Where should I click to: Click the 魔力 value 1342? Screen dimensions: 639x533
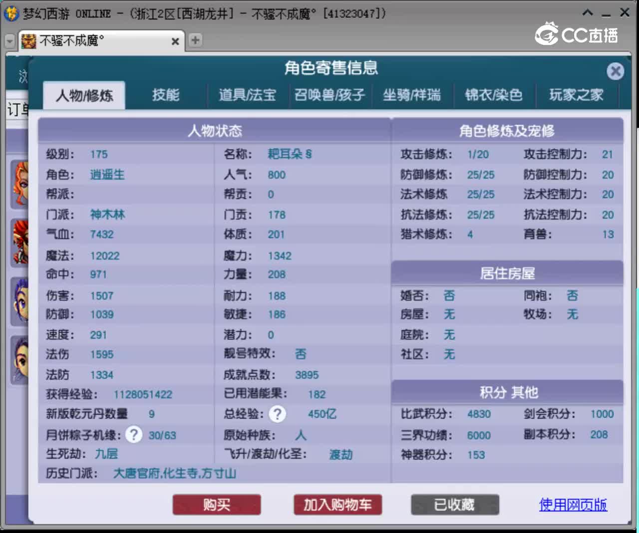pos(280,256)
